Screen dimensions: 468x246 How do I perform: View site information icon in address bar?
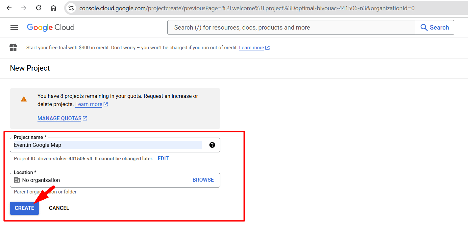click(x=71, y=8)
